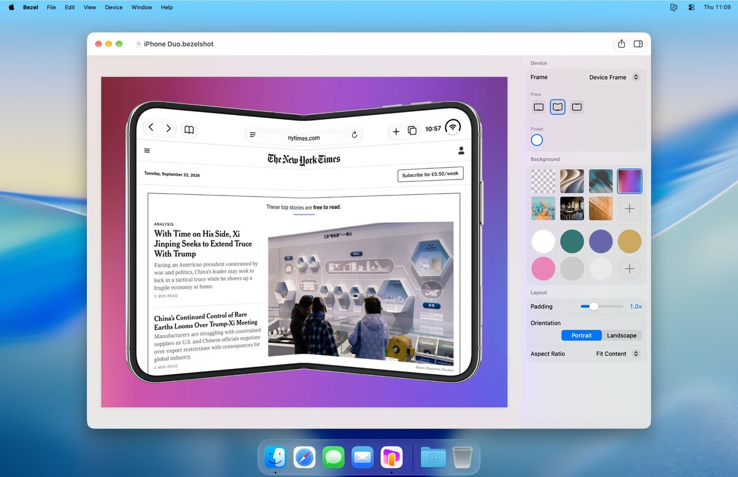Open the Apple menu

coord(11,7)
